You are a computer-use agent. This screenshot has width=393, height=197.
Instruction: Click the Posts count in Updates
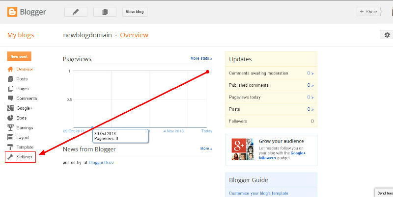(310, 109)
